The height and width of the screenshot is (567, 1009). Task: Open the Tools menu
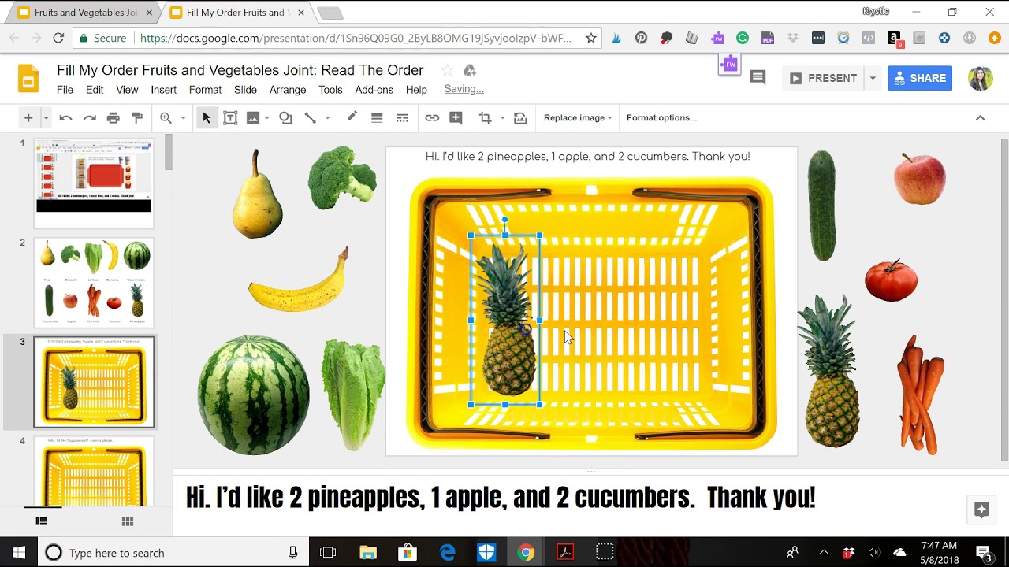click(330, 90)
